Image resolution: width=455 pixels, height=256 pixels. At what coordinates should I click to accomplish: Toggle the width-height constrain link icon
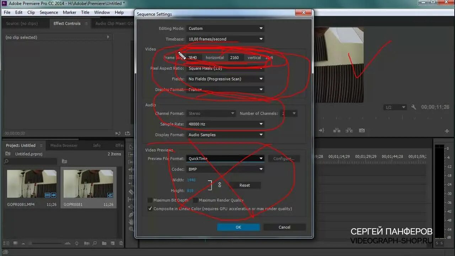click(220, 185)
